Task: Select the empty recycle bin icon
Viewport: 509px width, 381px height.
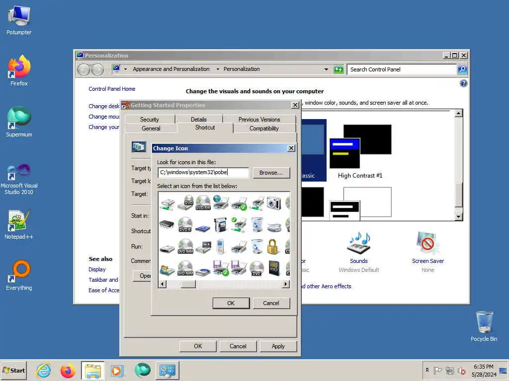Action: click(257, 246)
